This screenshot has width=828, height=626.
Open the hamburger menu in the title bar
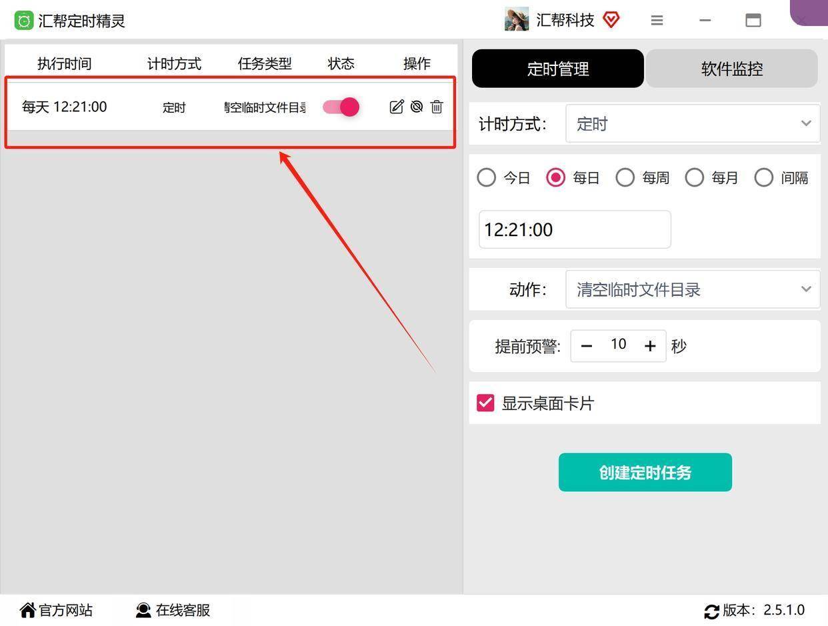pyautogui.click(x=657, y=20)
